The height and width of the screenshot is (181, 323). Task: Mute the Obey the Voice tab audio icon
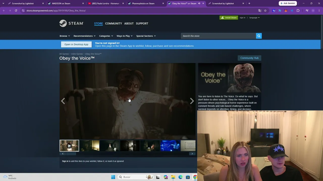199,4
